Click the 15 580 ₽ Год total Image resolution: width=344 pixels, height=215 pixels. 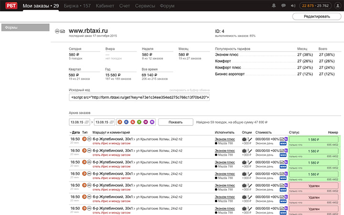click(113, 75)
